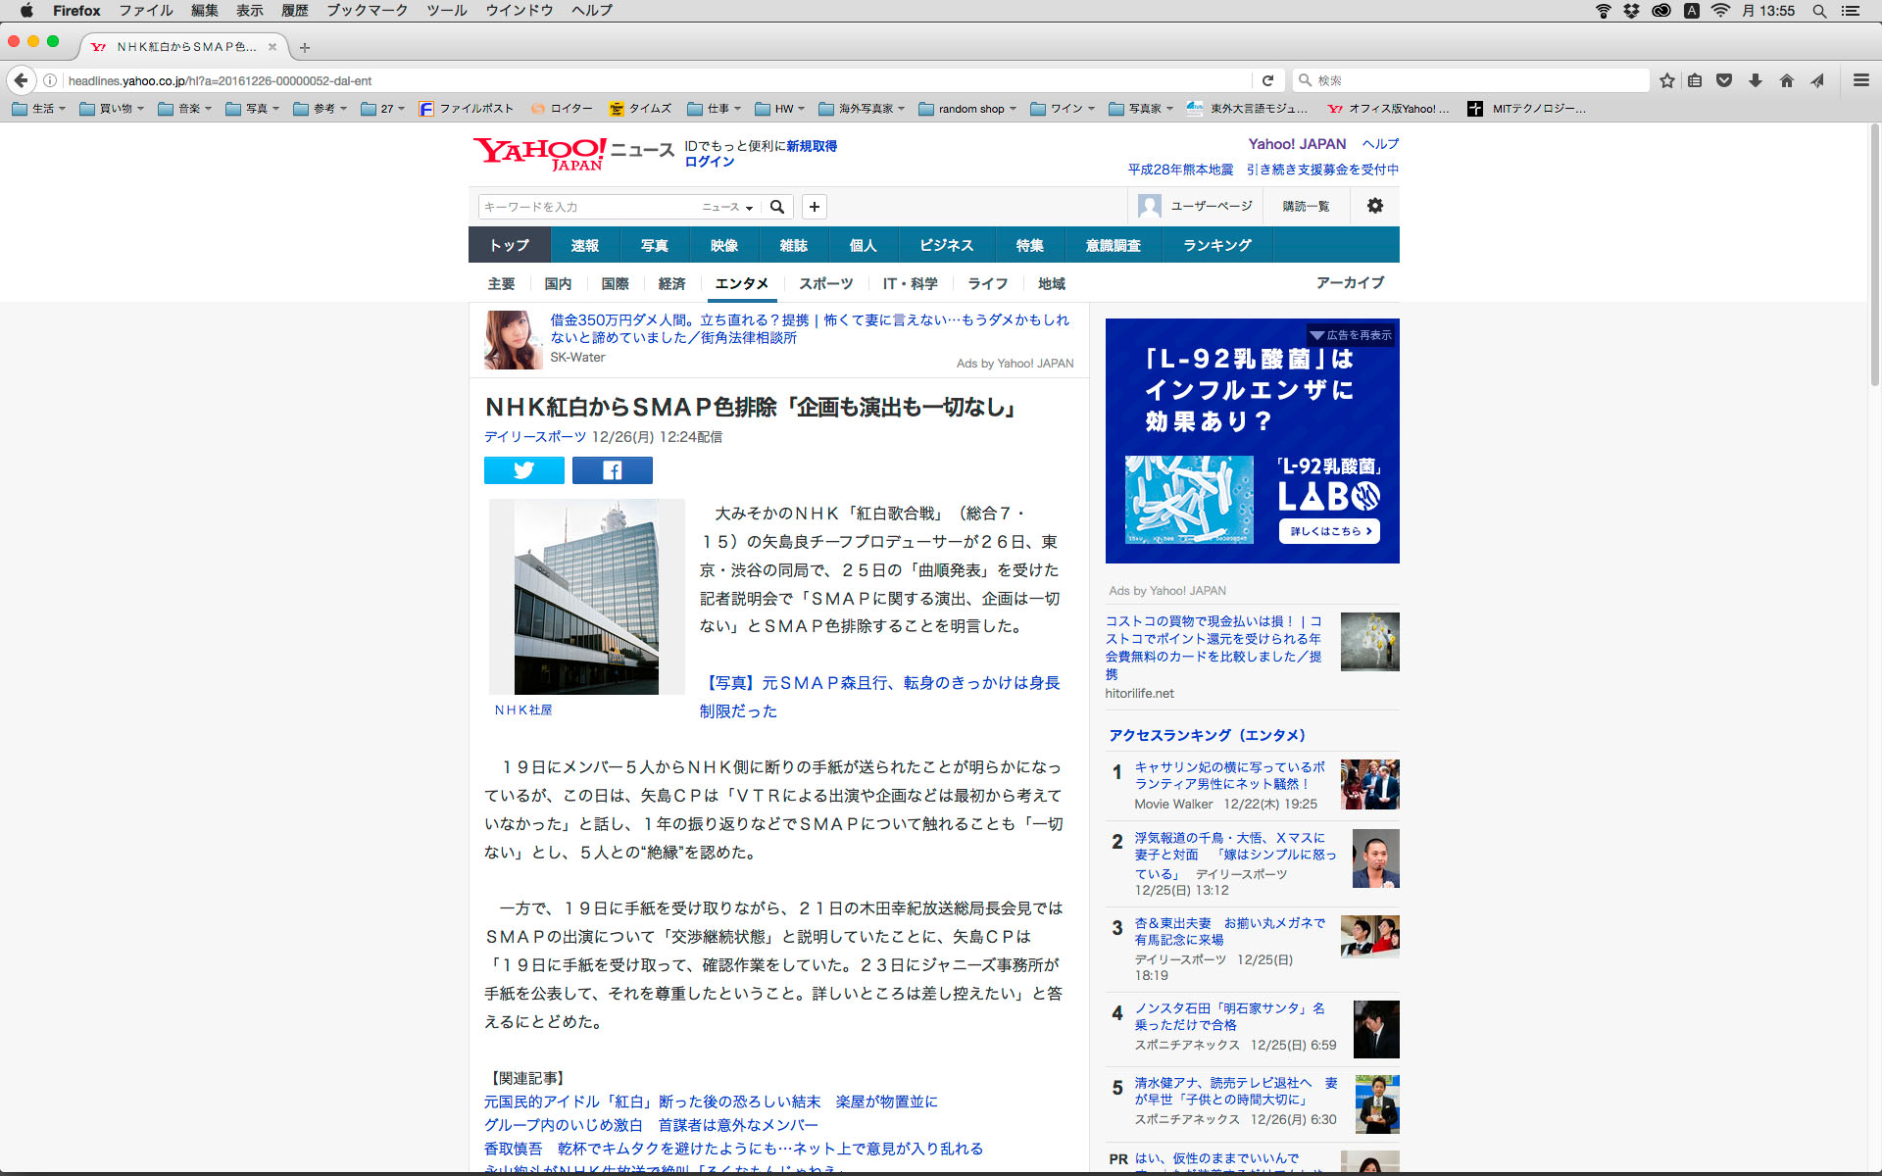Open the ブックマーク menu in the menu bar
The width and height of the screenshot is (1882, 1176).
point(367,11)
